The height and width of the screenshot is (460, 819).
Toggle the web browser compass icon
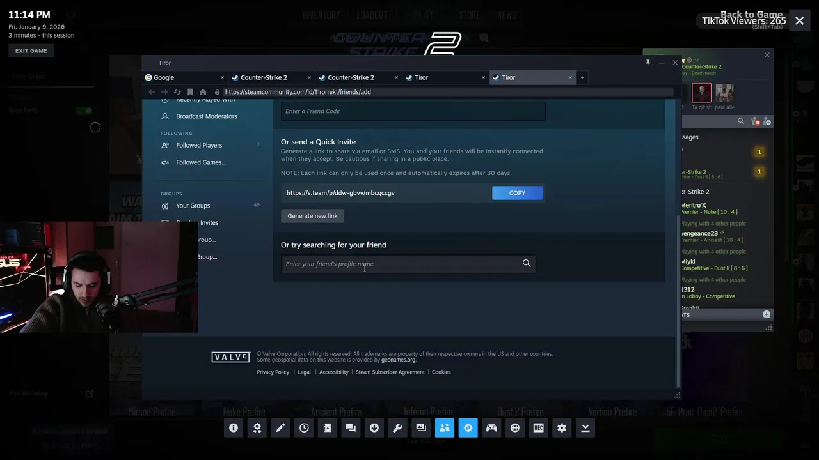click(x=468, y=428)
